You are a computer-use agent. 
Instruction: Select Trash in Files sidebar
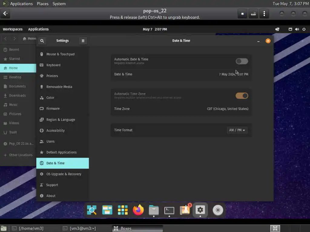[x=18, y=132]
